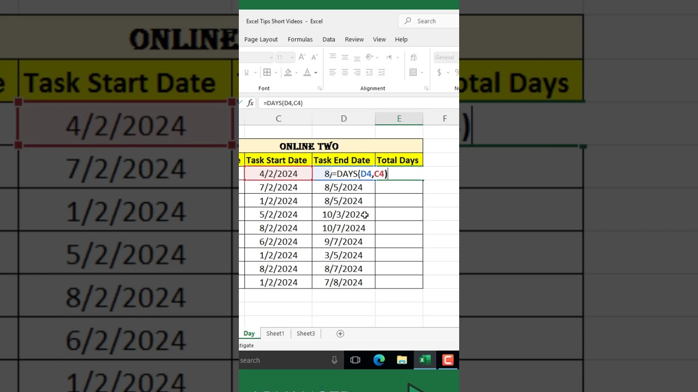Image resolution: width=698 pixels, height=392 pixels.
Task: Click the Increase Font Size icon
Action: (302, 57)
